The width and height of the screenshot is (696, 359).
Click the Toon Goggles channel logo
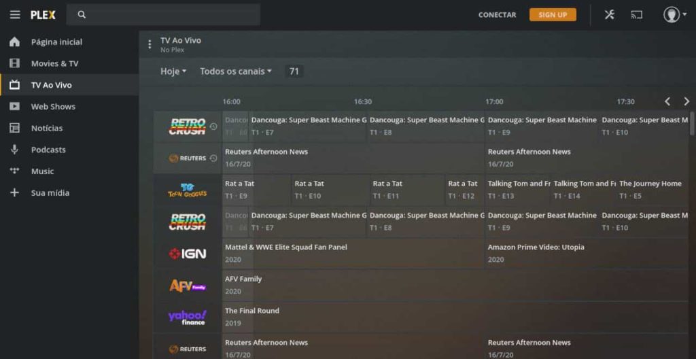[188, 190]
